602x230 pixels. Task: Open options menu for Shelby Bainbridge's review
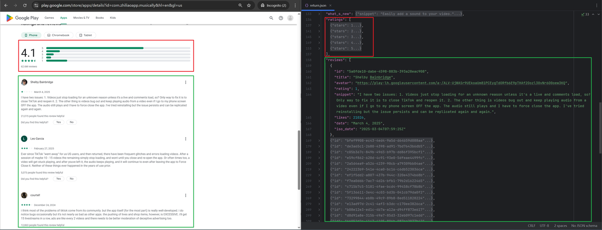coord(186,82)
